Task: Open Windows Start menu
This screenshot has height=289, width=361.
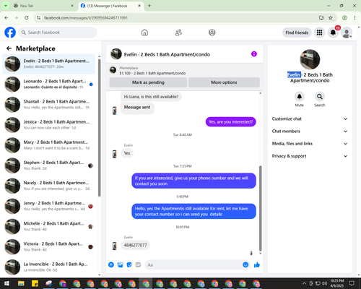Action: [x=6, y=283]
